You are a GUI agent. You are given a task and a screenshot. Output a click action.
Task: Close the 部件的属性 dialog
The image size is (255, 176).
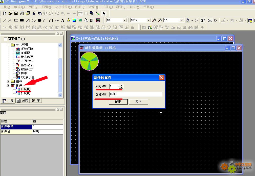click(x=162, y=78)
